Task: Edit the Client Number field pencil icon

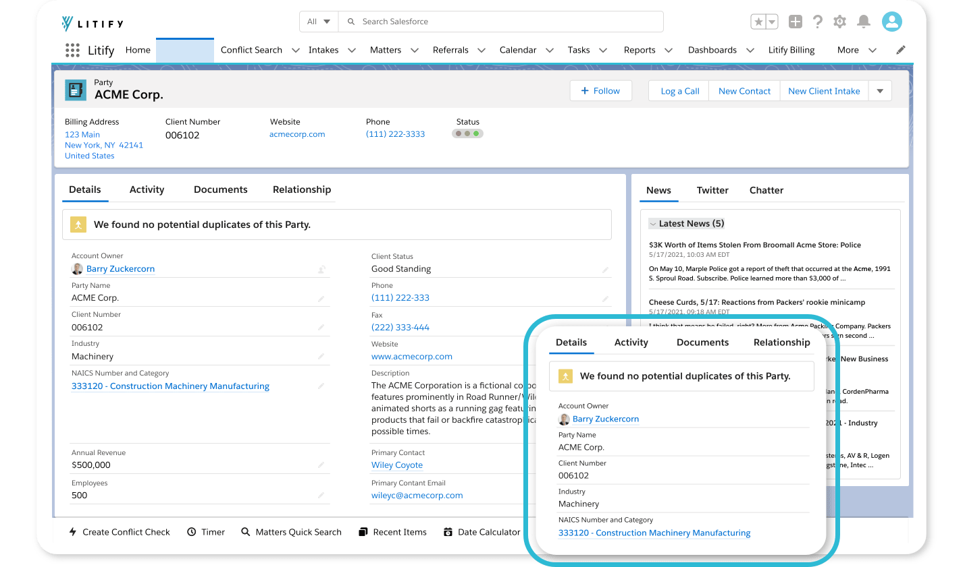Action: (321, 328)
